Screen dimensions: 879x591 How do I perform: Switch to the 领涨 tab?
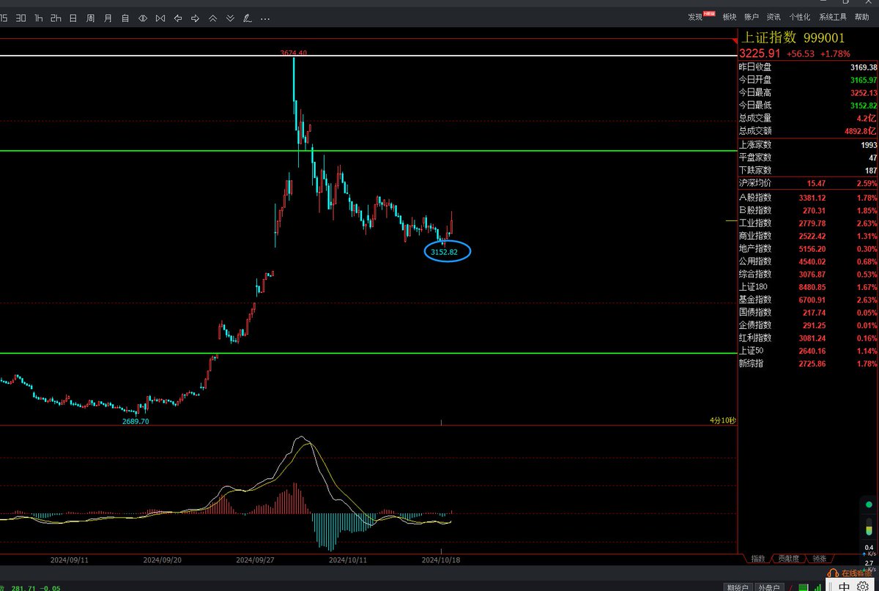pos(819,558)
